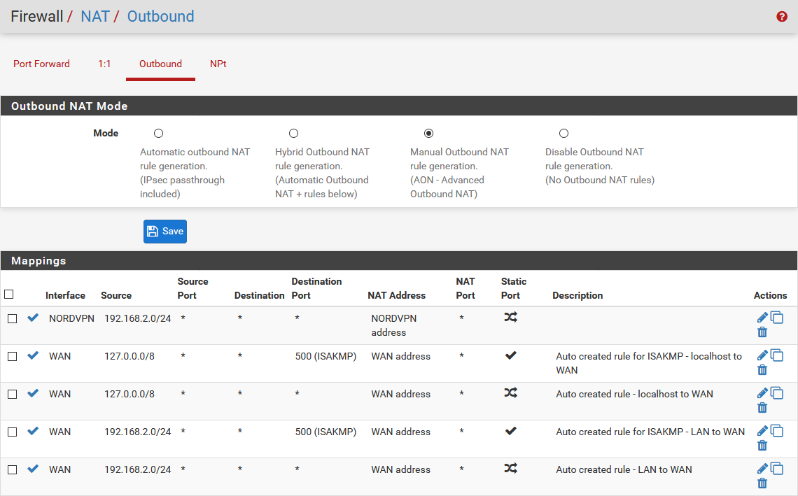Screen dimensions: 798x496
Task: Delete the NORDVPN mapping with trash icon
Action: click(762, 332)
